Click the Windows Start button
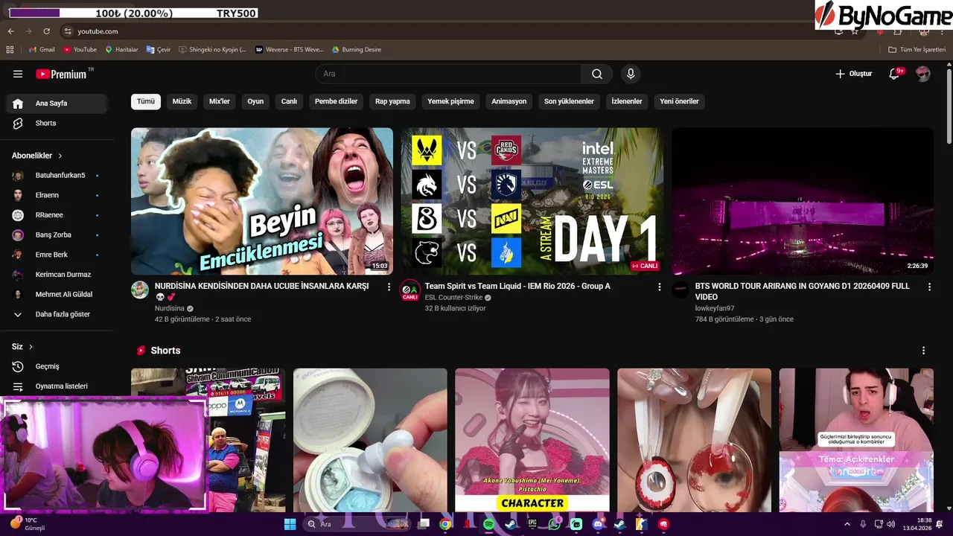The height and width of the screenshot is (536, 953). click(x=290, y=524)
